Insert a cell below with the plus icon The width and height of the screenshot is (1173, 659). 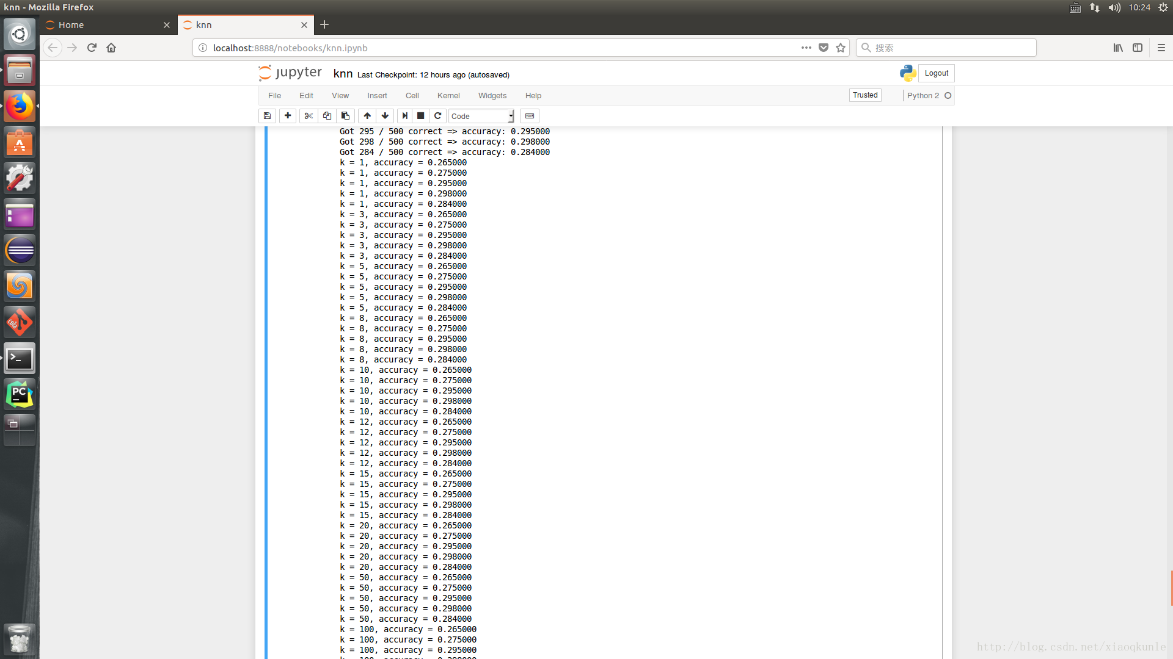[288, 116]
